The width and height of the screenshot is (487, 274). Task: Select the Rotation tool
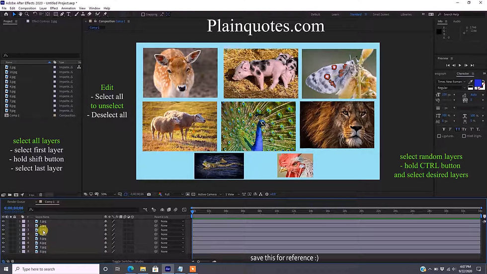tap(35, 14)
